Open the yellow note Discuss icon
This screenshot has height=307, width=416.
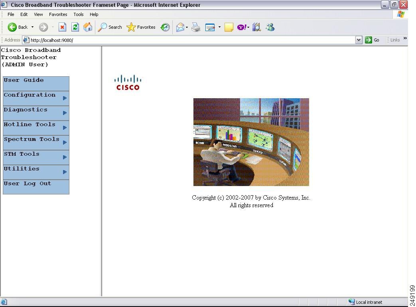coord(229,27)
